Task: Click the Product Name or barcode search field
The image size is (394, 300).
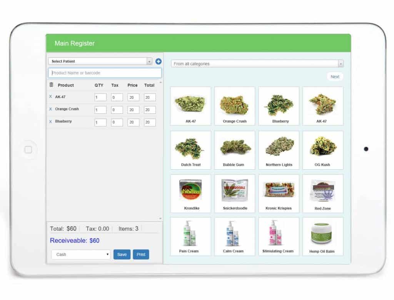Action: tap(104, 73)
